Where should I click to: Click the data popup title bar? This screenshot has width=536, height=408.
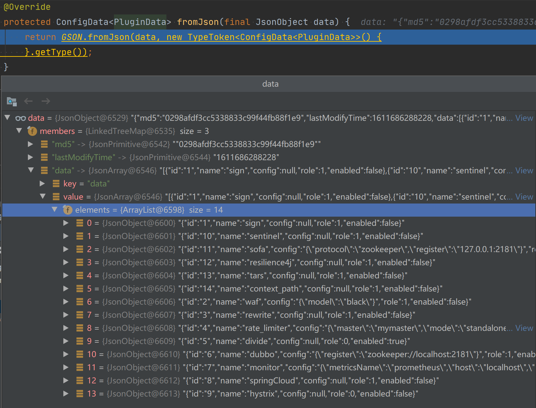pos(268,84)
